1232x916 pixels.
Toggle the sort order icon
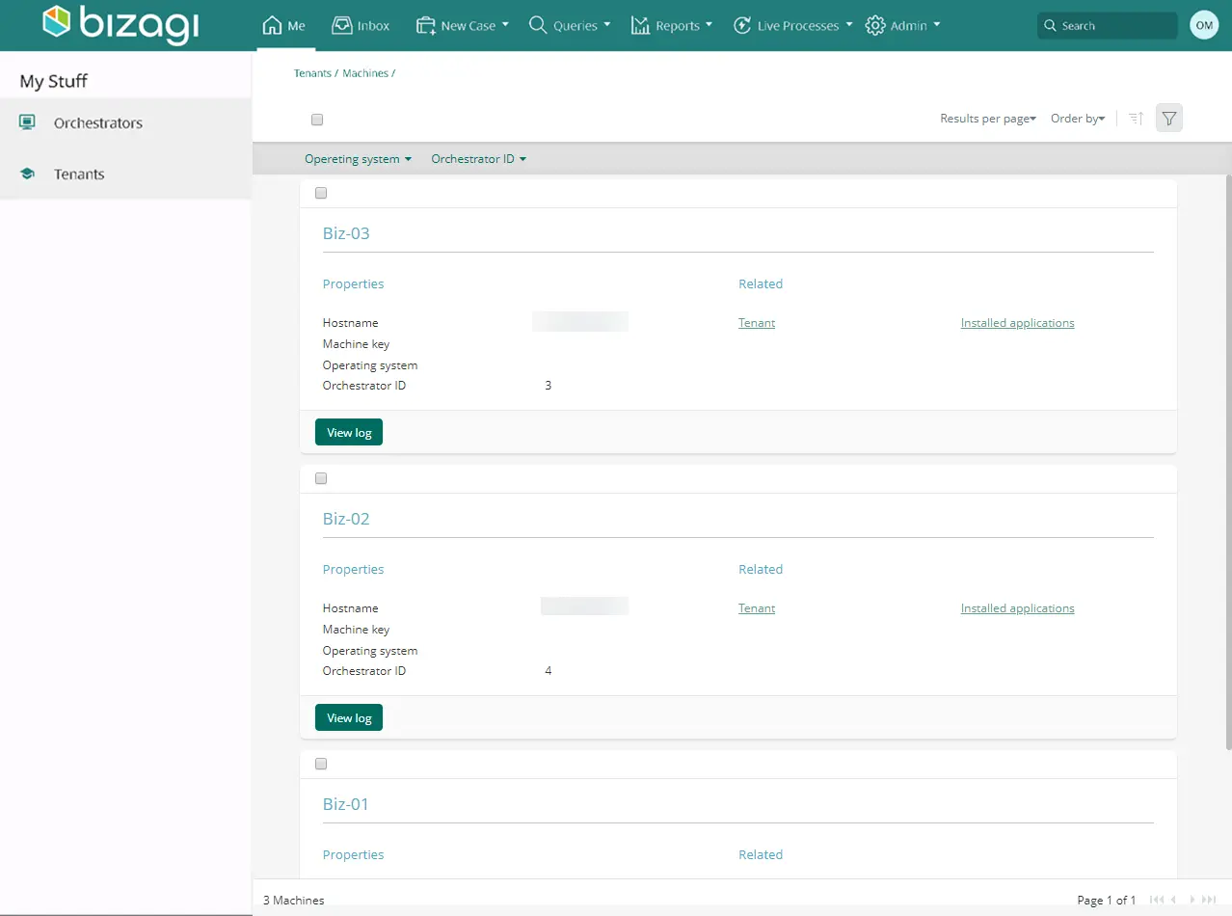(x=1136, y=118)
